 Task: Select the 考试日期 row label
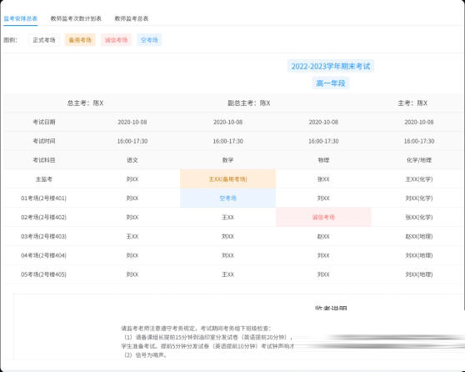(x=44, y=122)
